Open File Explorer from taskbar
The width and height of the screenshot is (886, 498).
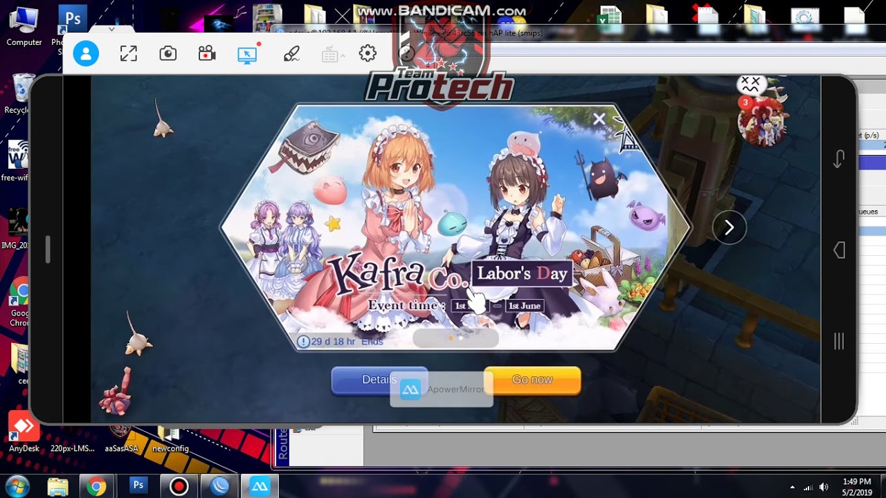point(57,486)
